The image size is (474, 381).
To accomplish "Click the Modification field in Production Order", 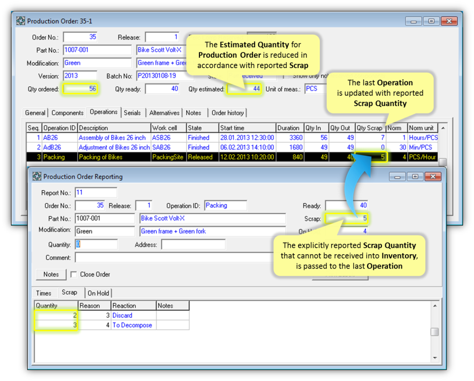I will click(98, 63).
